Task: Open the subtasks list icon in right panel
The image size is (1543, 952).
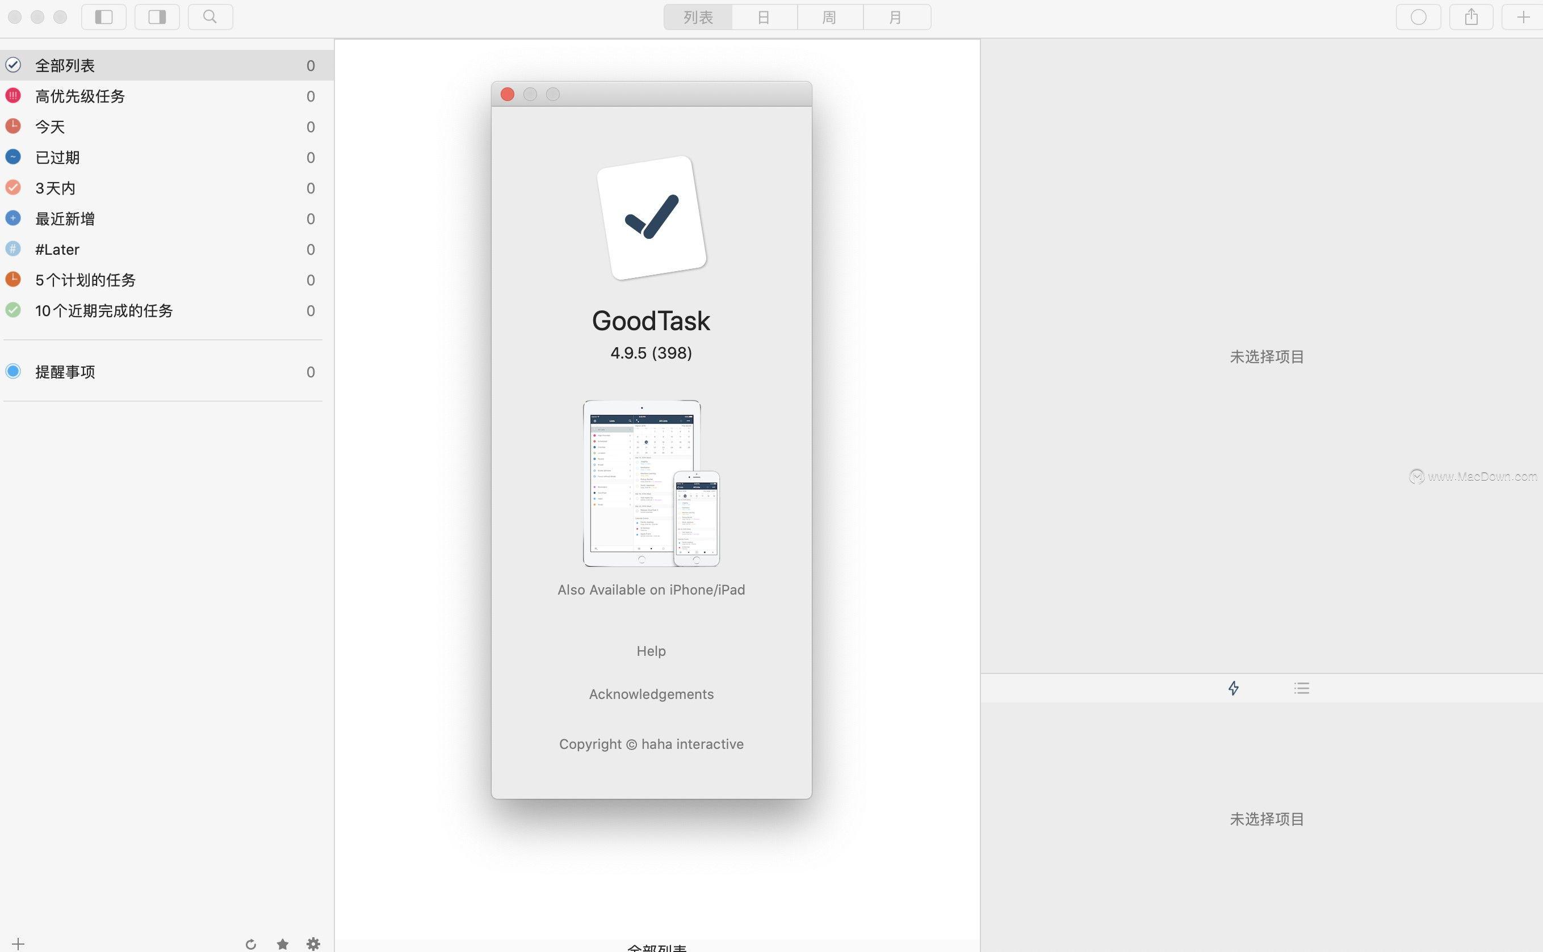Action: [x=1301, y=688]
